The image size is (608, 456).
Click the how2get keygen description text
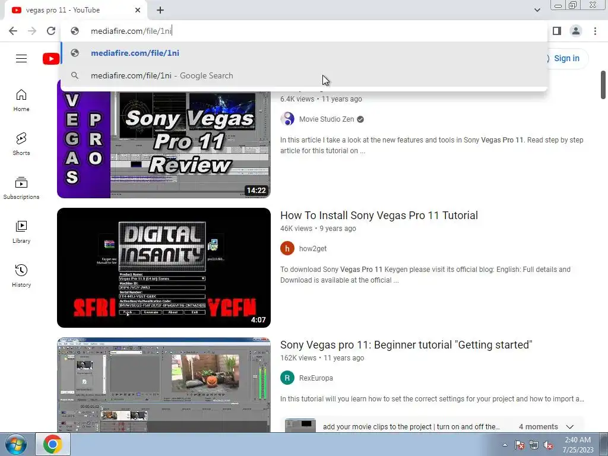(425, 275)
